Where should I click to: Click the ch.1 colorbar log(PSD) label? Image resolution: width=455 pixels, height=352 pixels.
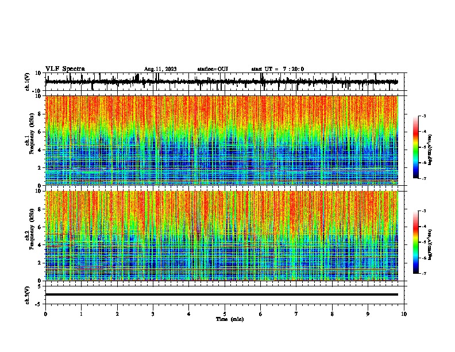pyautogui.click(x=430, y=150)
